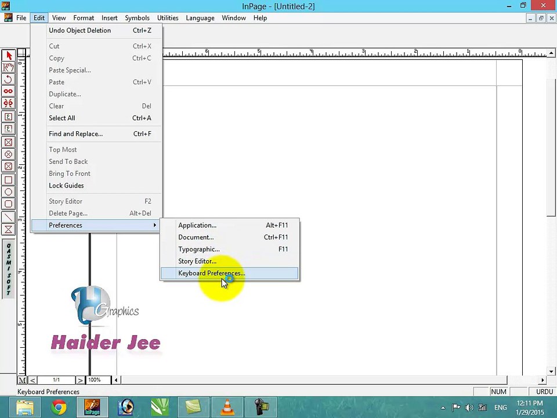Screen dimensions: 557x418
Task: Open the Format menu
Action: [84, 18]
